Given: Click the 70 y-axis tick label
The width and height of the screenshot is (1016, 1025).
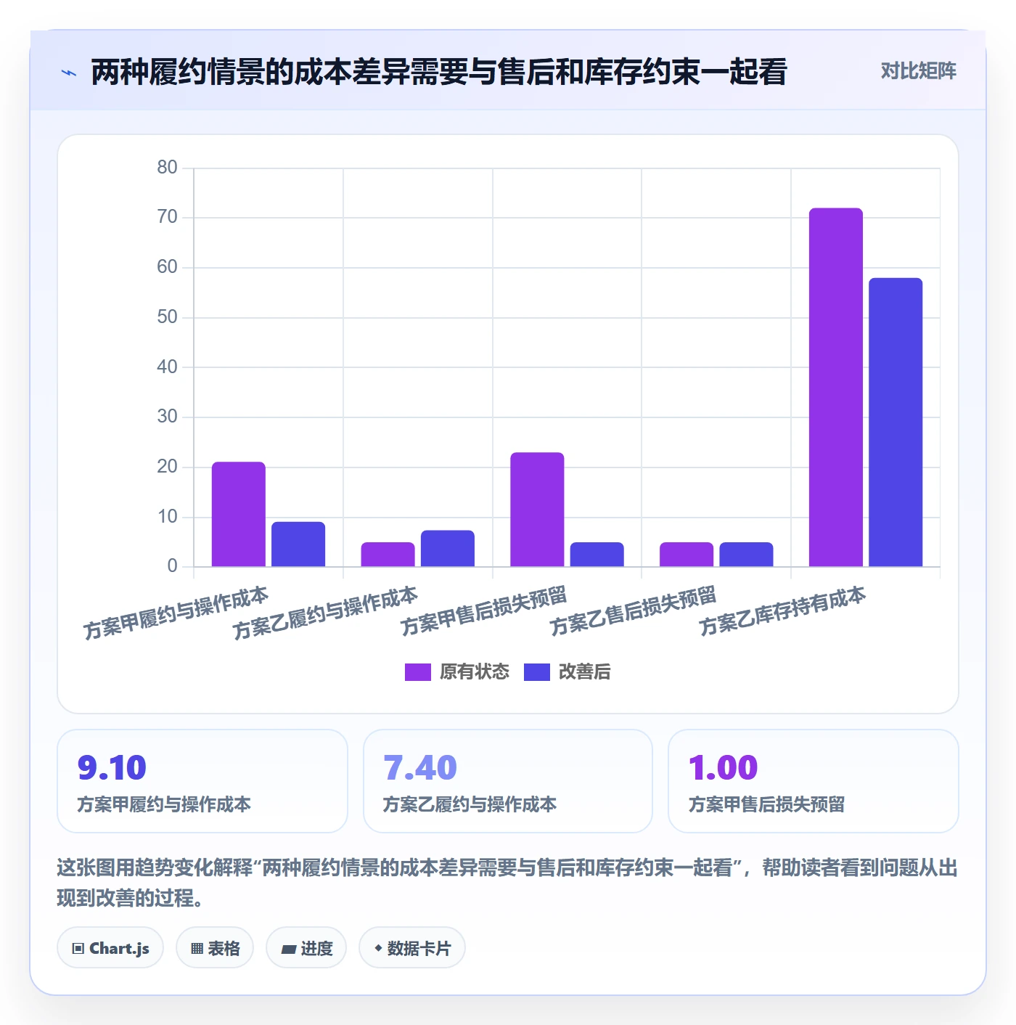Looking at the screenshot, I should [x=167, y=217].
